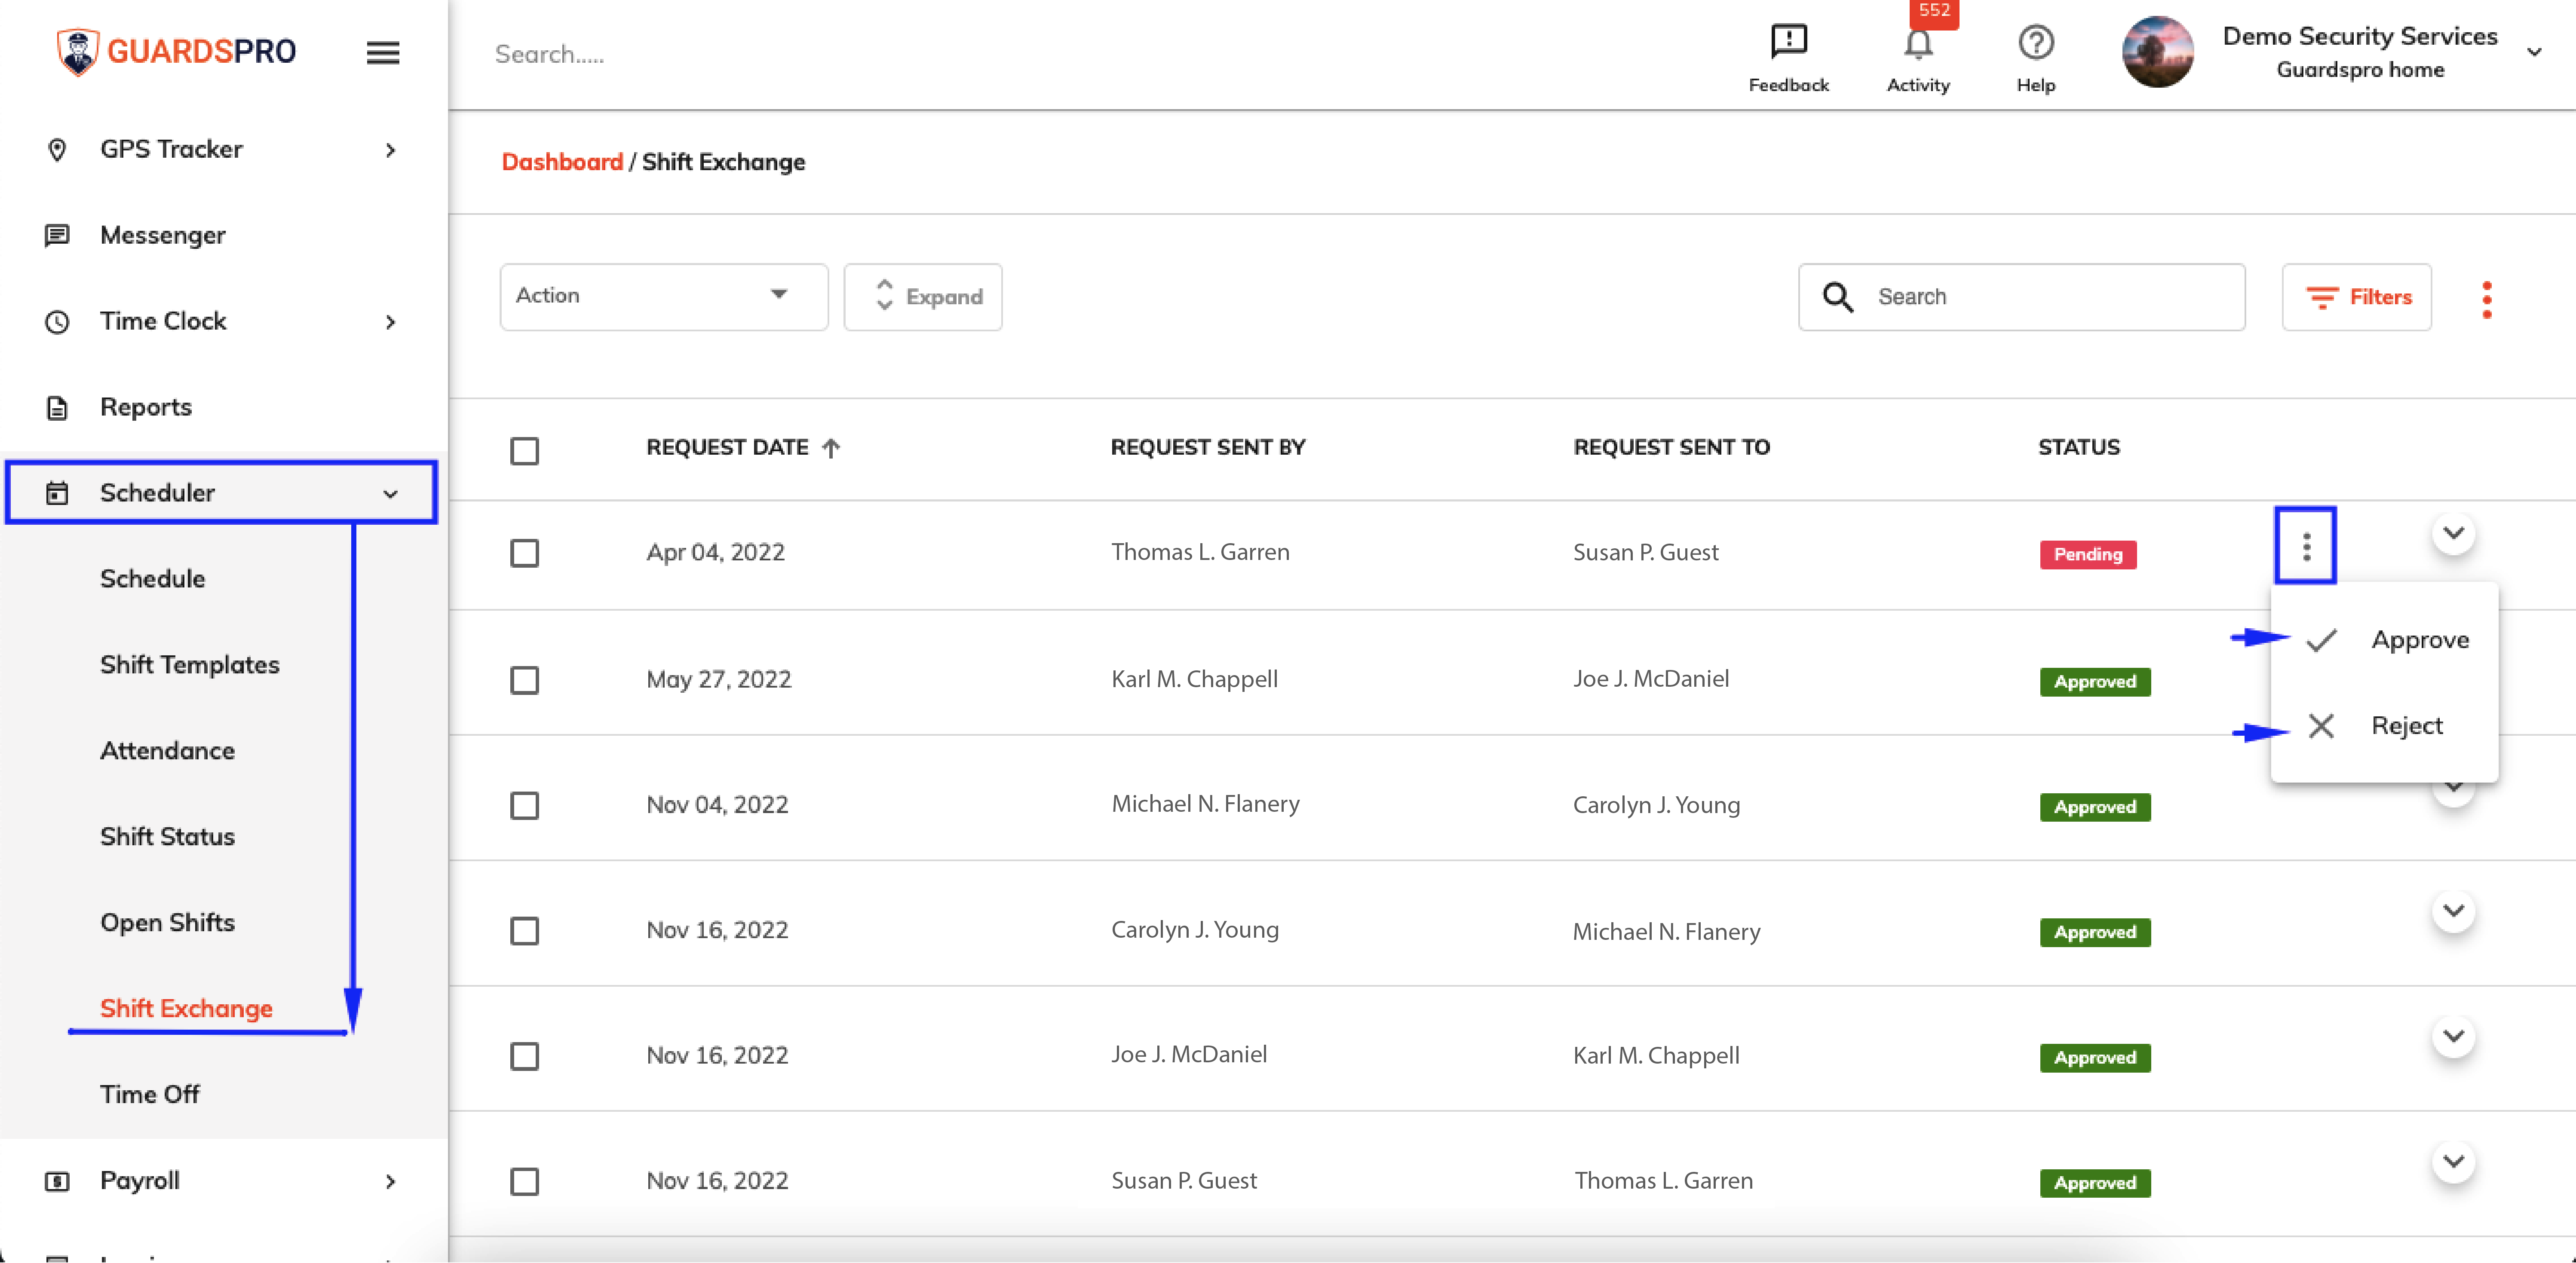Click the Time Clock icon
The width and height of the screenshot is (2576, 1263).
[57, 321]
